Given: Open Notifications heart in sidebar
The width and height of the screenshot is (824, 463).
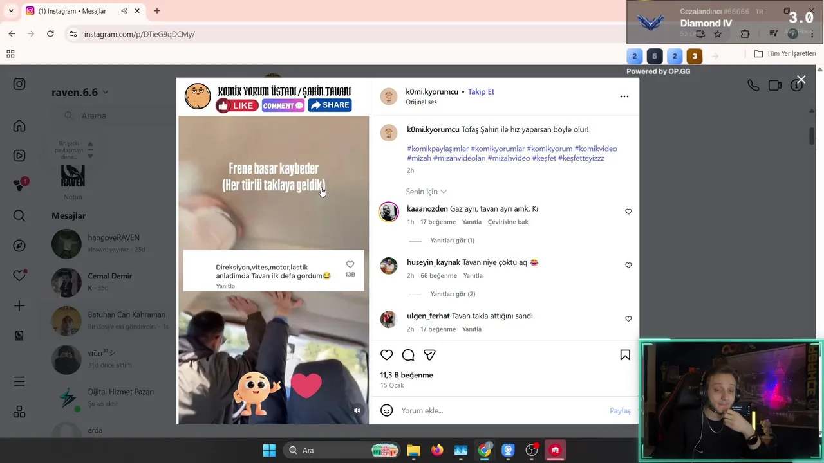Looking at the screenshot, I should click(19, 275).
